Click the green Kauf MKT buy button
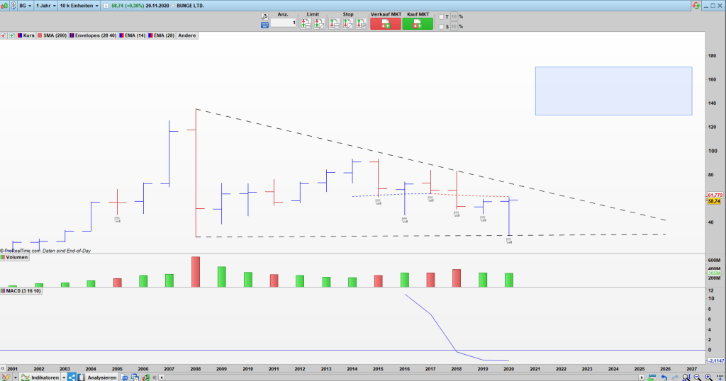 click(418, 23)
